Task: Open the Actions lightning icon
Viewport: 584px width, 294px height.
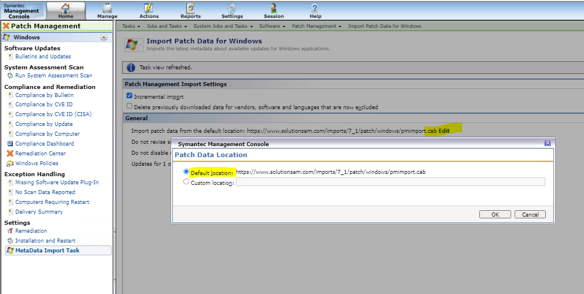Action: 149,8
